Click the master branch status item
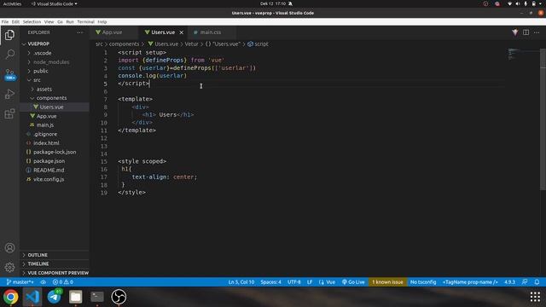546x307 pixels. click(x=20, y=282)
